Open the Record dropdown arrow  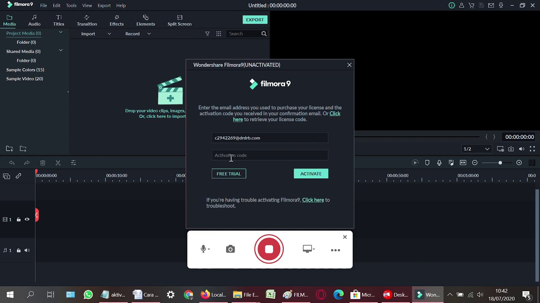[149, 34]
